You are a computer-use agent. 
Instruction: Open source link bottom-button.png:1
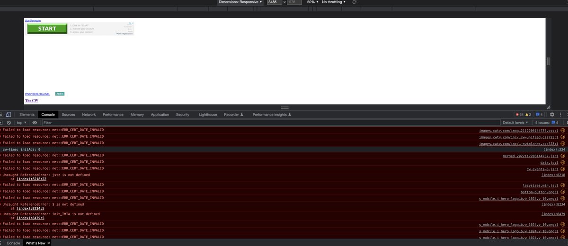tap(540, 192)
